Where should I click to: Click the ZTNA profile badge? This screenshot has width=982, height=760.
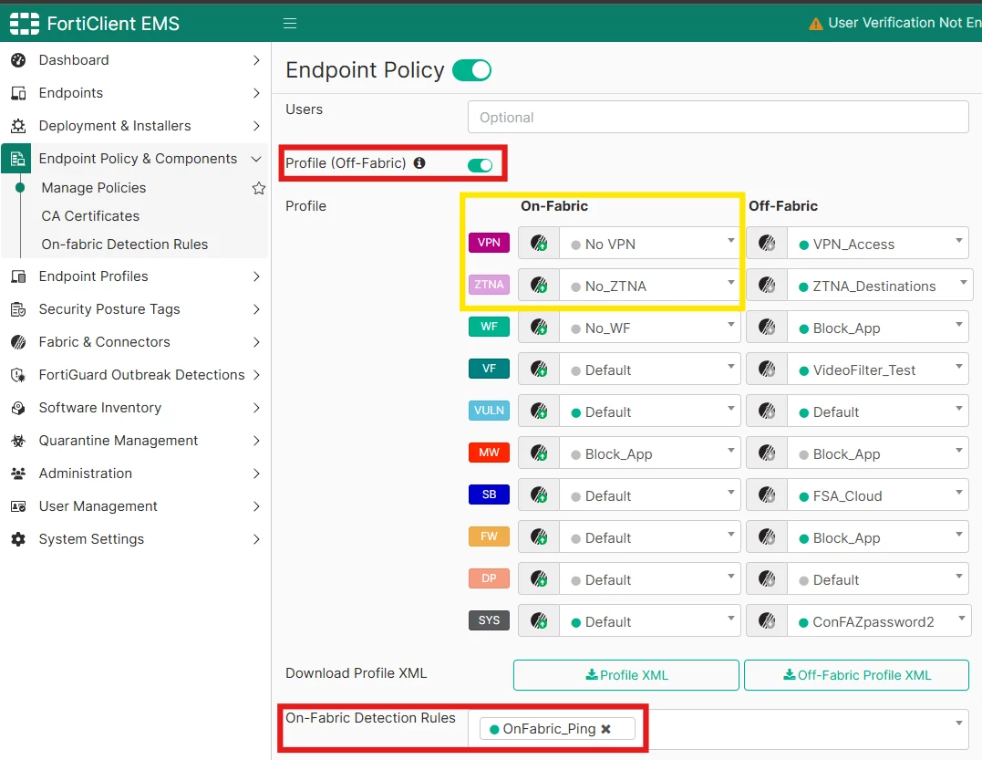tap(489, 285)
